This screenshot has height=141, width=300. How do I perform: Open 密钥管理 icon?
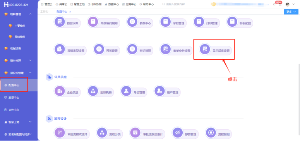pos(132,49)
